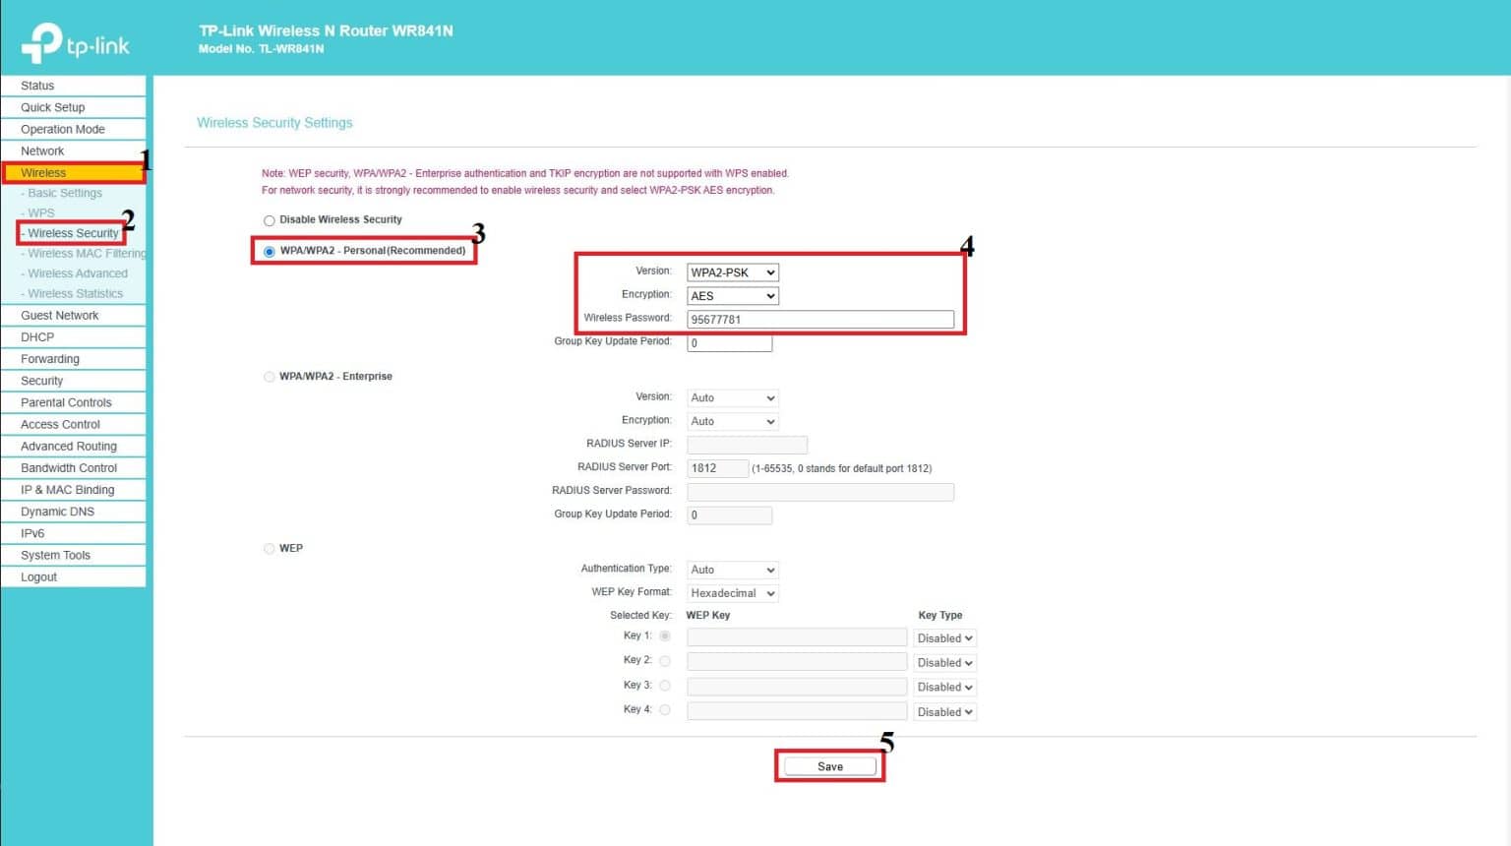Switch to the Wireless MAC Filtering page

tap(83, 253)
